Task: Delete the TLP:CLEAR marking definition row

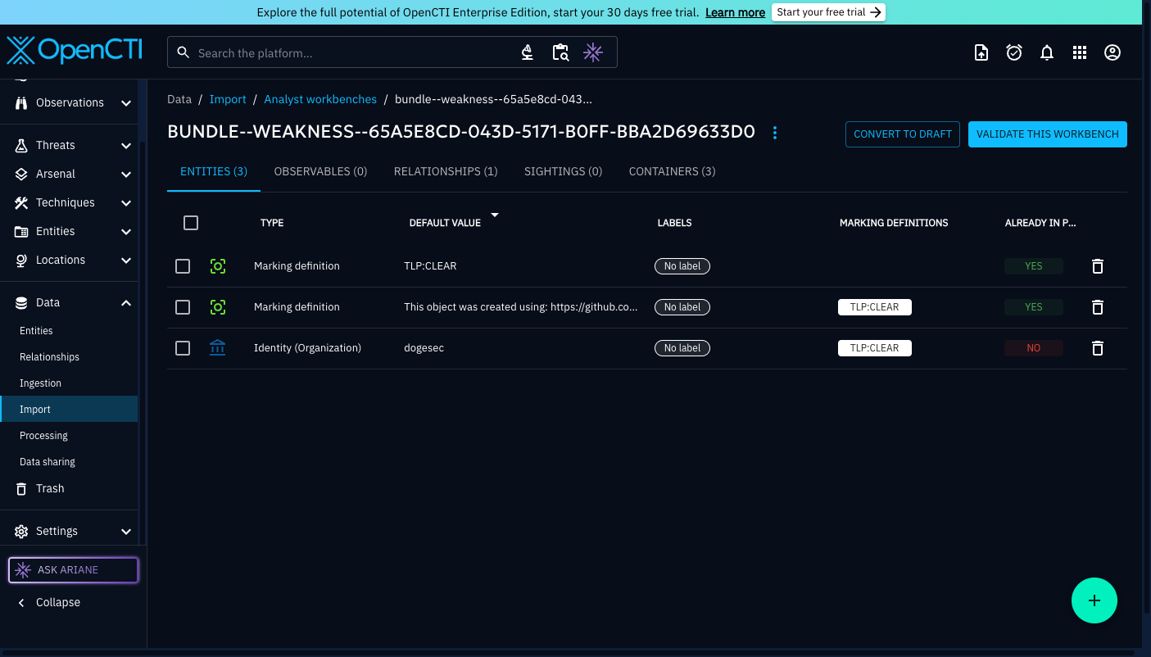Action: pyautogui.click(x=1098, y=266)
